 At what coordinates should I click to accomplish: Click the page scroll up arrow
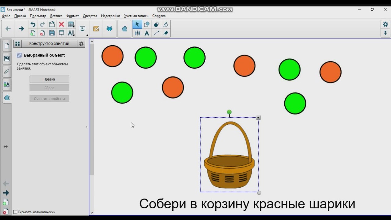point(92,42)
